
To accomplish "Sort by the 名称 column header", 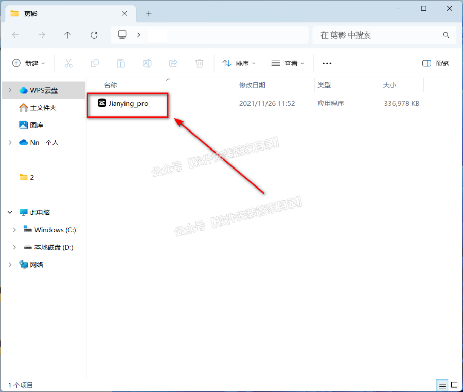I will pos(111,85).
